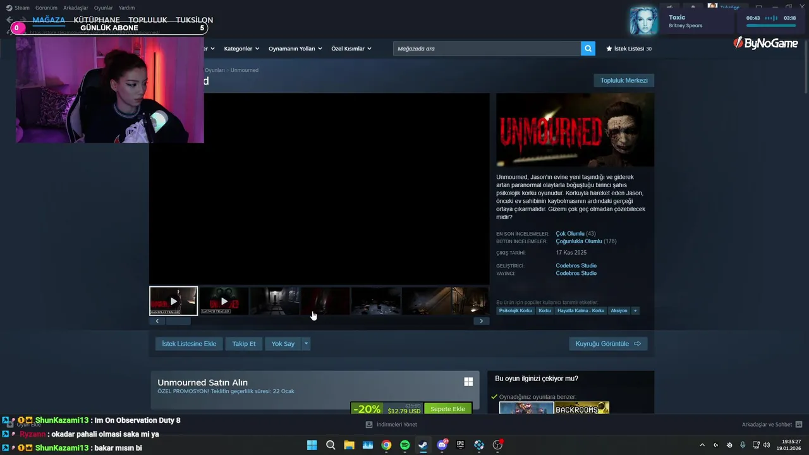Select the dark hallway screenshot thumbnail

point(274,301)
